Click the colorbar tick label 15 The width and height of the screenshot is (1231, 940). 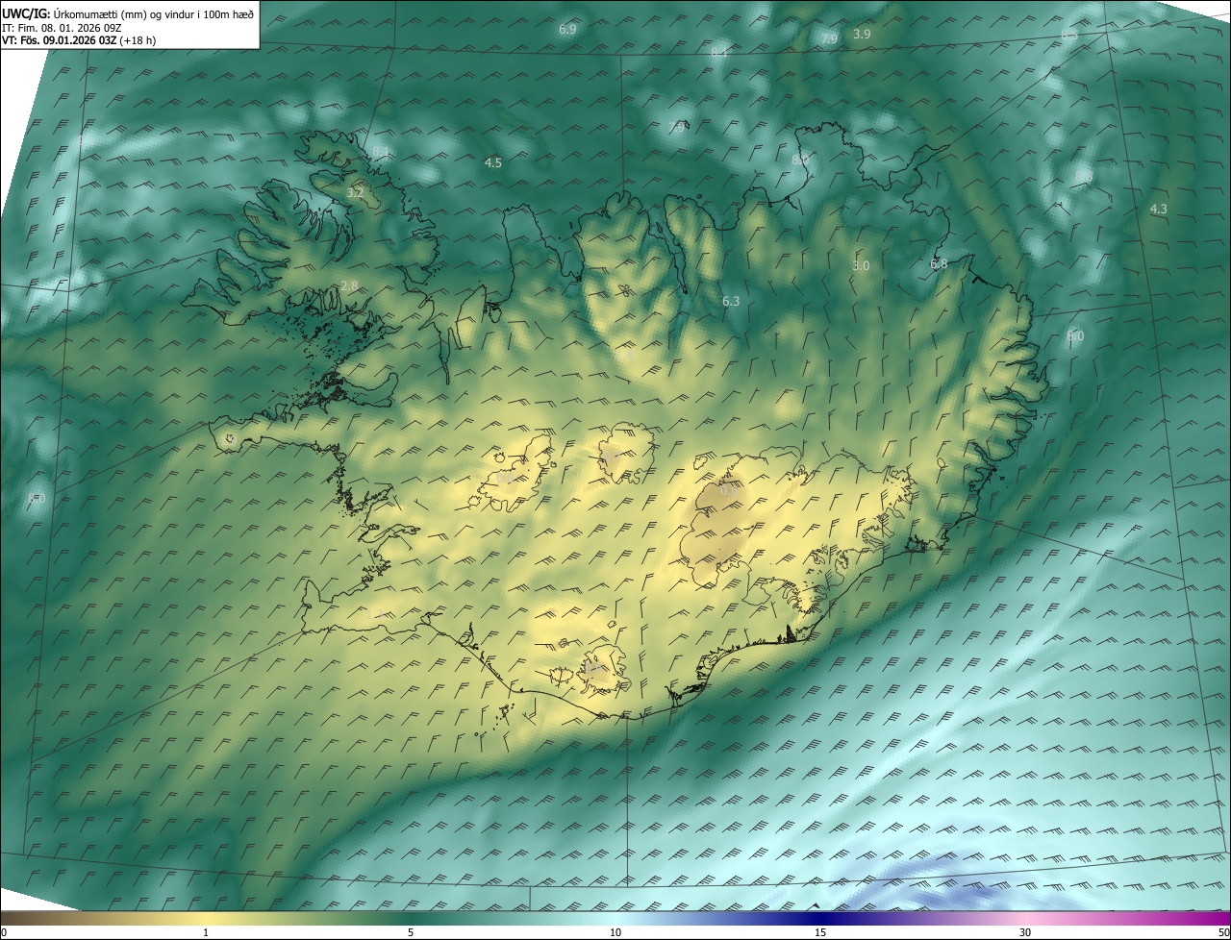pyautogui.click(x=820, y=932)
